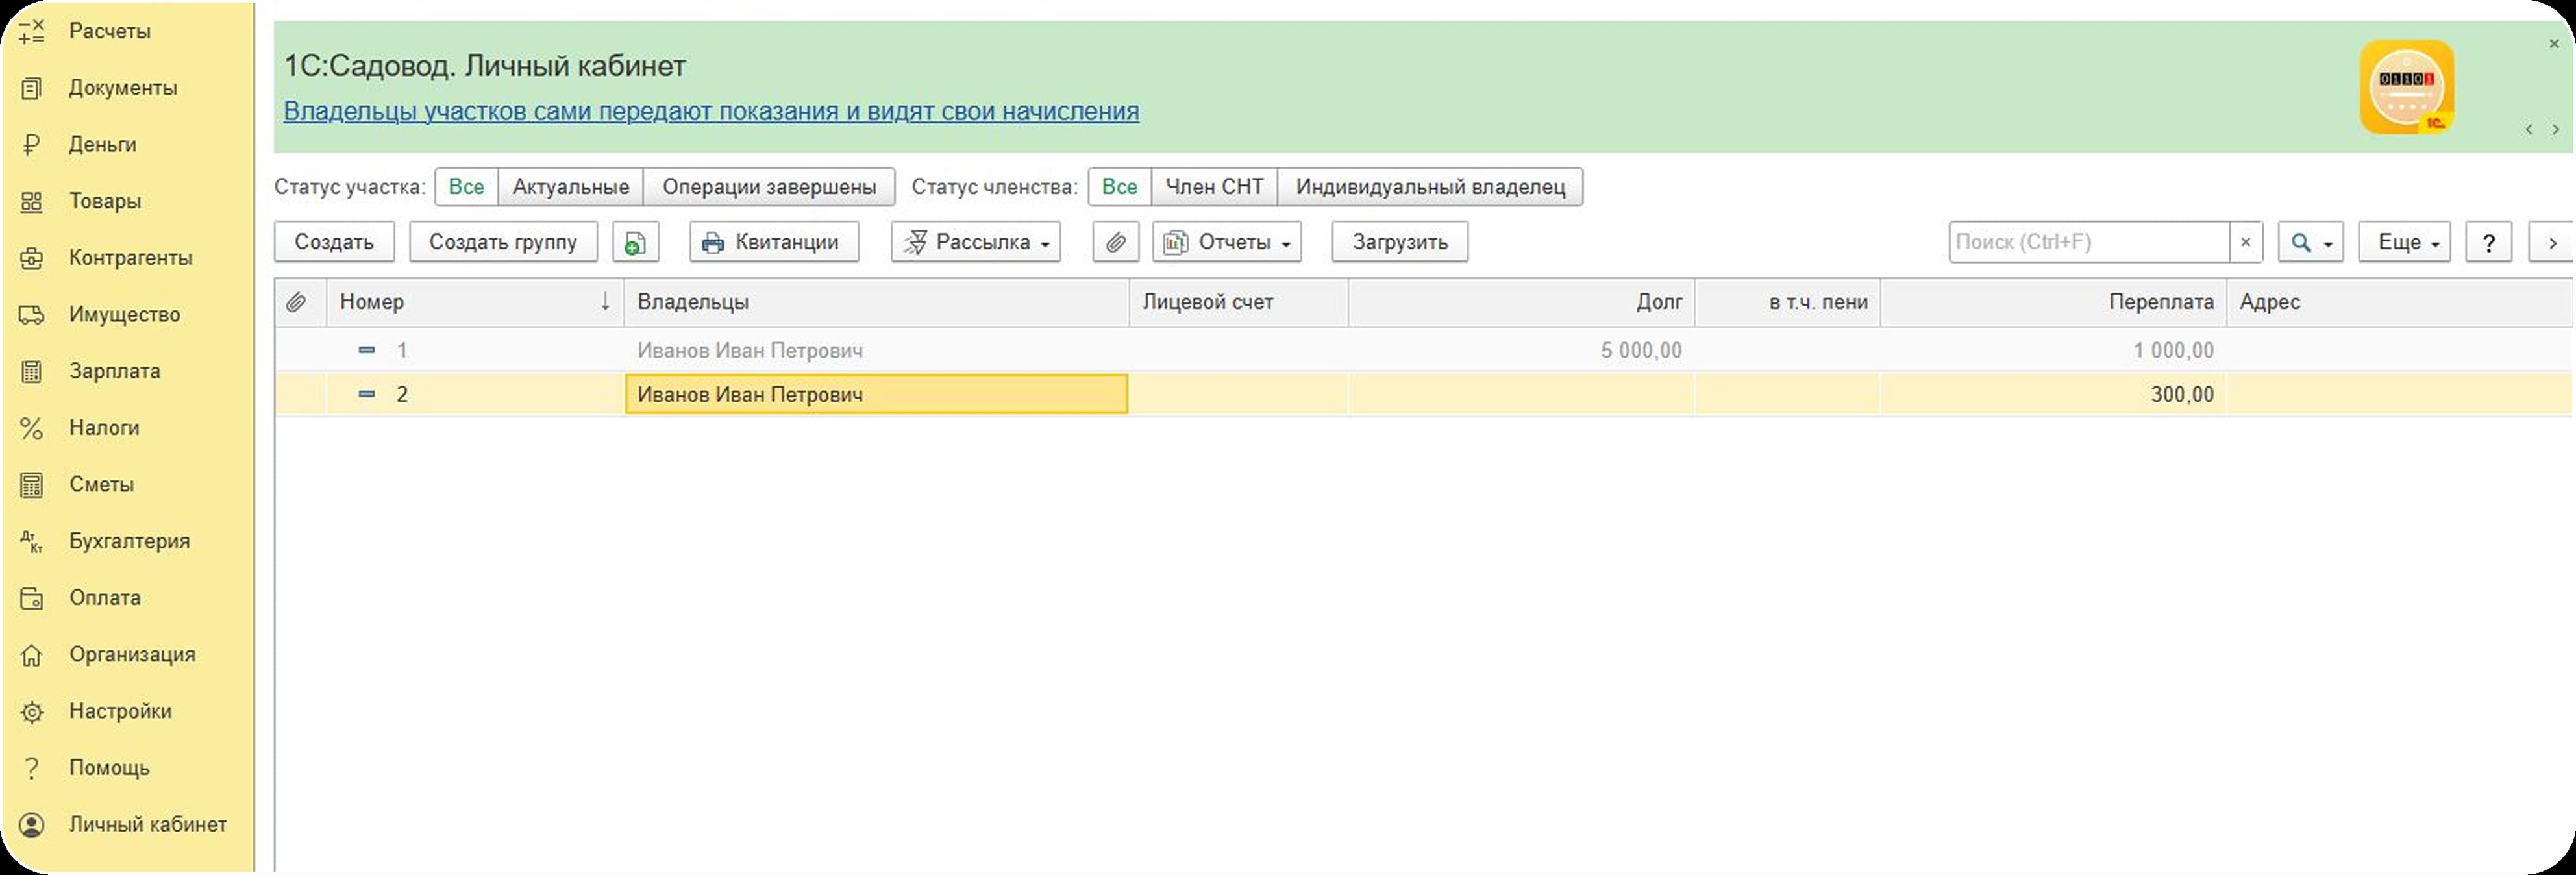Select the highlighted Иванов Иван Петрович cell
The image size is (2576, 875).
(x=877, y=394)
